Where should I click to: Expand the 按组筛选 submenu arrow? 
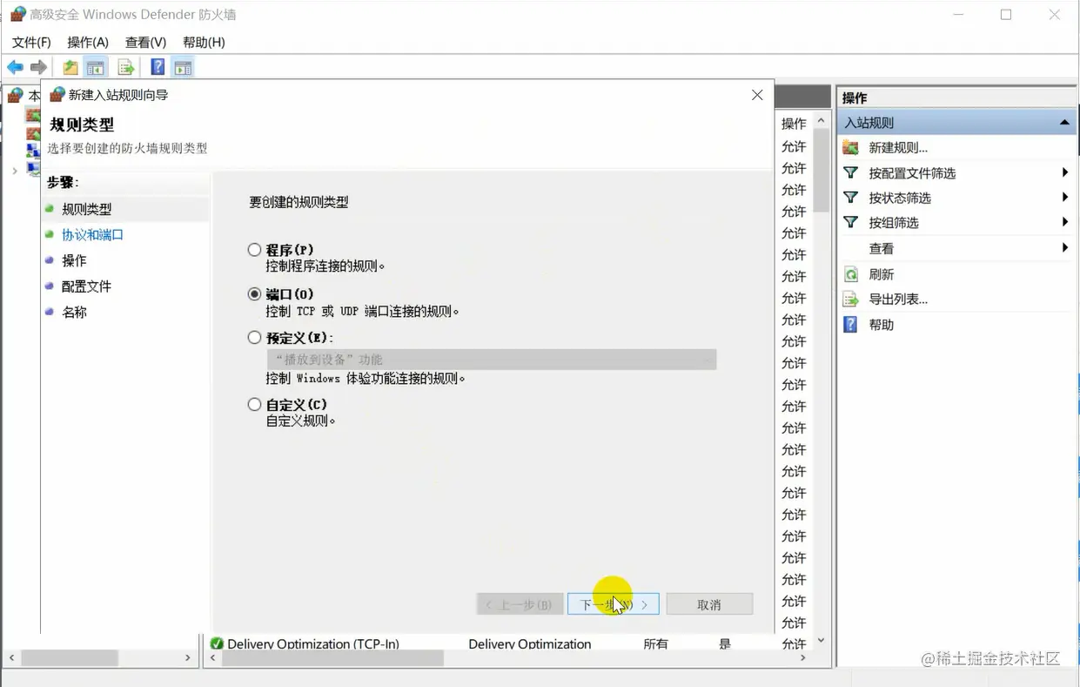point(1065,222)
